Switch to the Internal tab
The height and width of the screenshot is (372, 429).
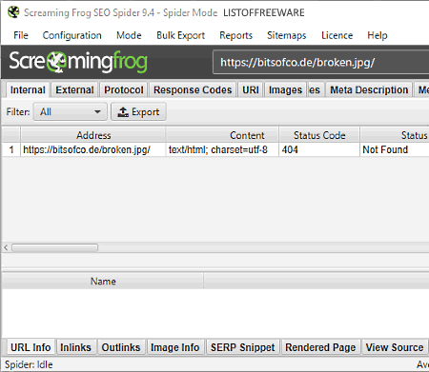(28, 90)
